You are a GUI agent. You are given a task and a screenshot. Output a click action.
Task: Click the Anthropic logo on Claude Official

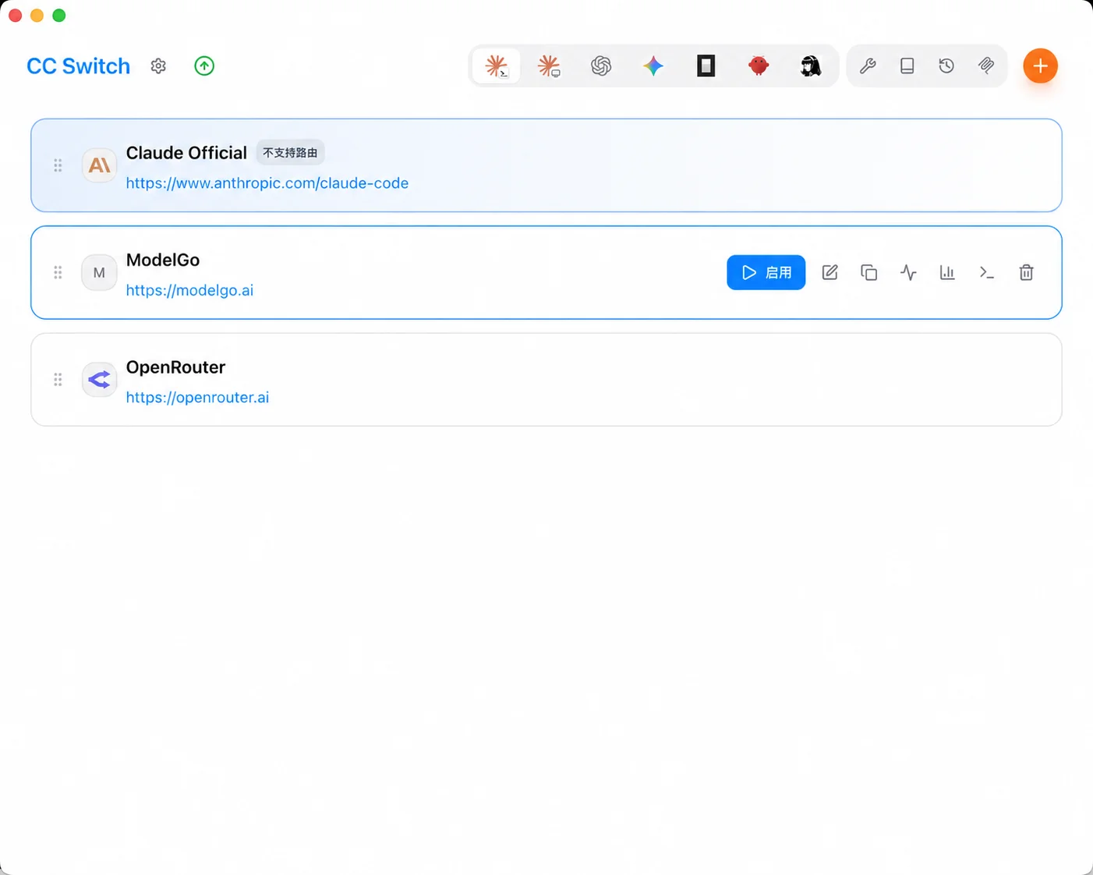99,165
